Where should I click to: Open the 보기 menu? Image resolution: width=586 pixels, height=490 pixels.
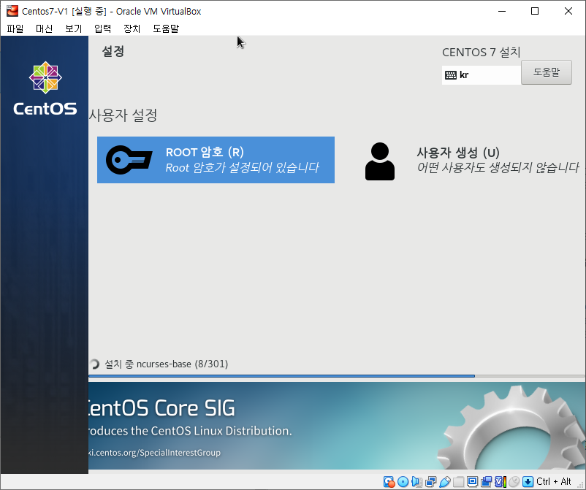73,28
